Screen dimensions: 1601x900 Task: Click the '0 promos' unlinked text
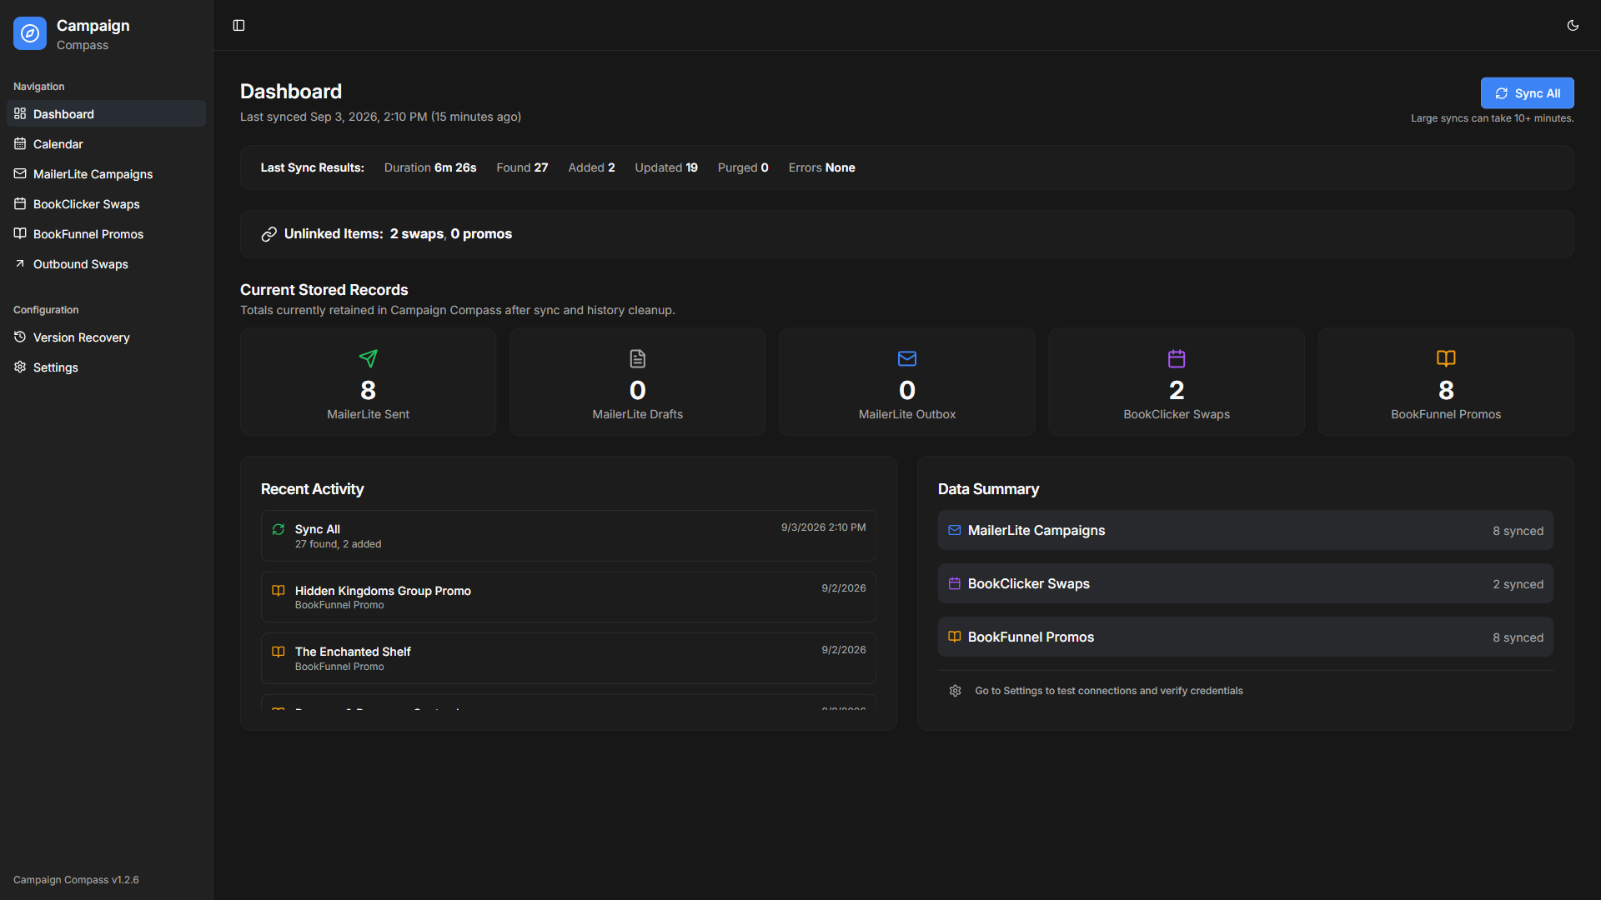(x=481, y=234)
